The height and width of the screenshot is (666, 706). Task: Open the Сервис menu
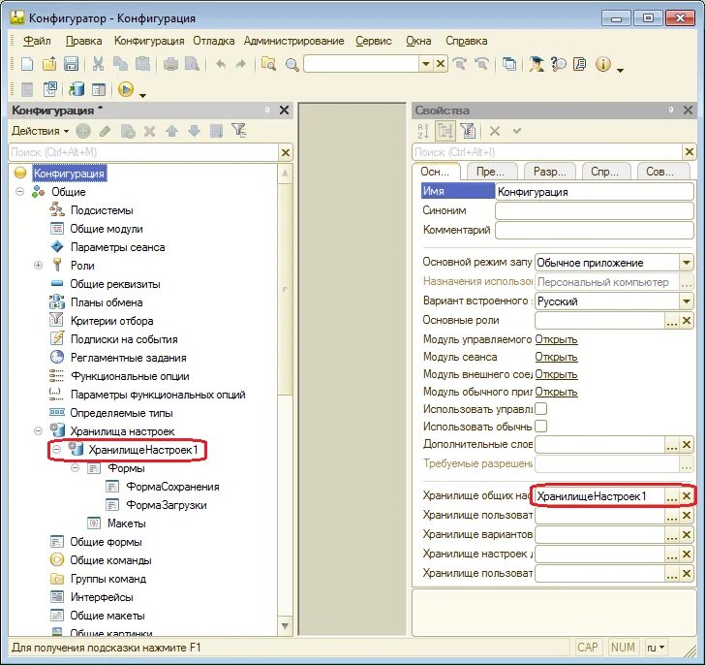(374, 41)
